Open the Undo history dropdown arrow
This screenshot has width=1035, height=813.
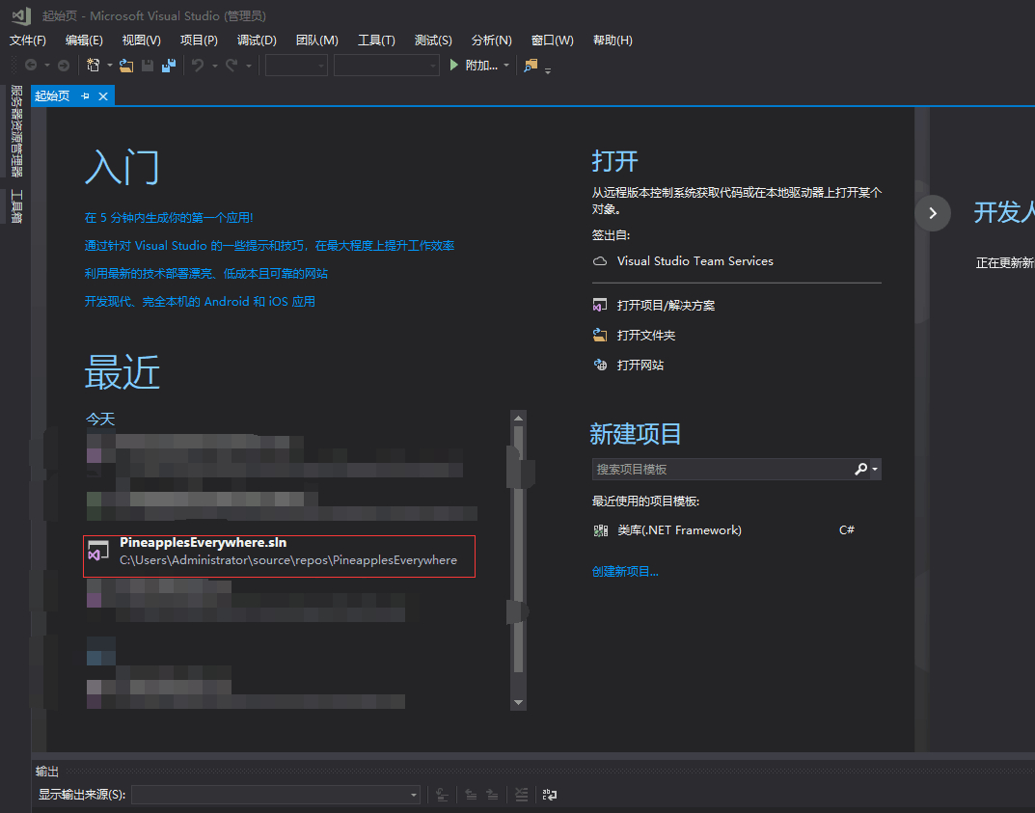click(214, 66)
